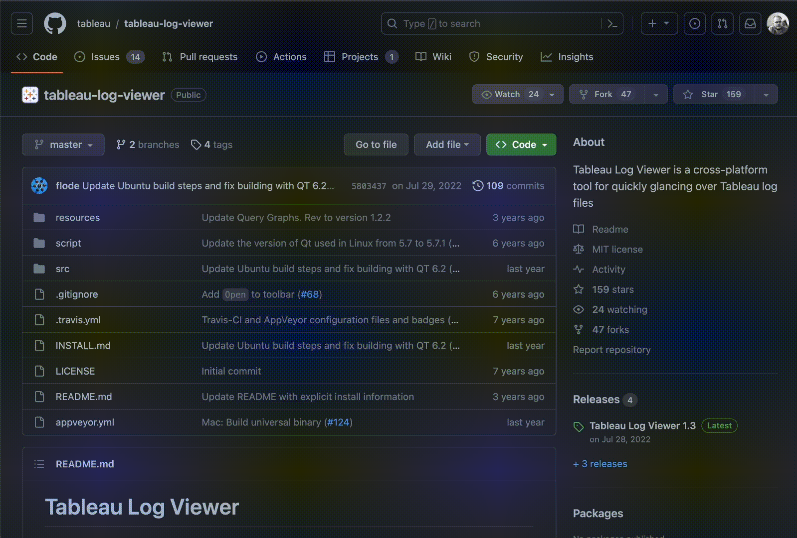
Task: Open the Actions tab
Action: pyautogui.click(x=281, y=57)
